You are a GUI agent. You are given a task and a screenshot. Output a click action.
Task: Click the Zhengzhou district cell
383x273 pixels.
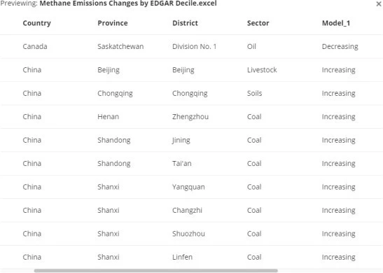coord(190,117)
